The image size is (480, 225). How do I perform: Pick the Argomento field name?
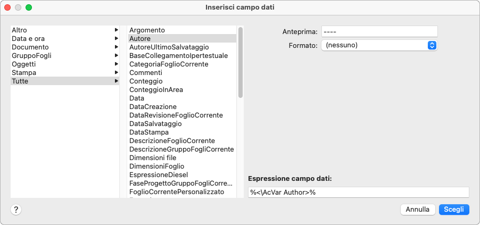click(147, 30)
